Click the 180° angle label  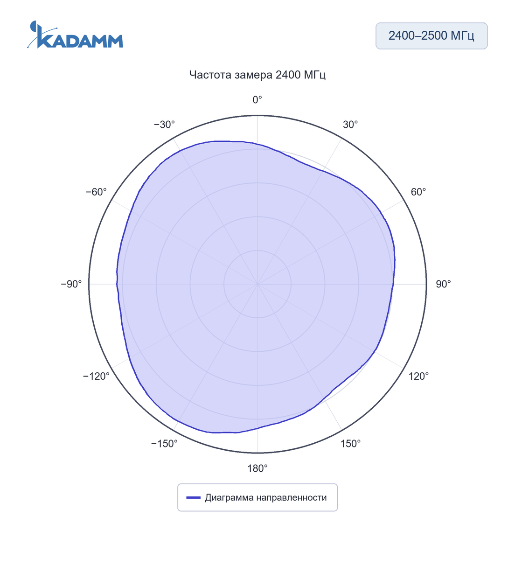click(257, 468)
